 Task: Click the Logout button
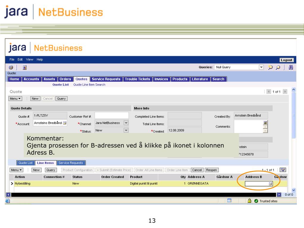point(286,60)
